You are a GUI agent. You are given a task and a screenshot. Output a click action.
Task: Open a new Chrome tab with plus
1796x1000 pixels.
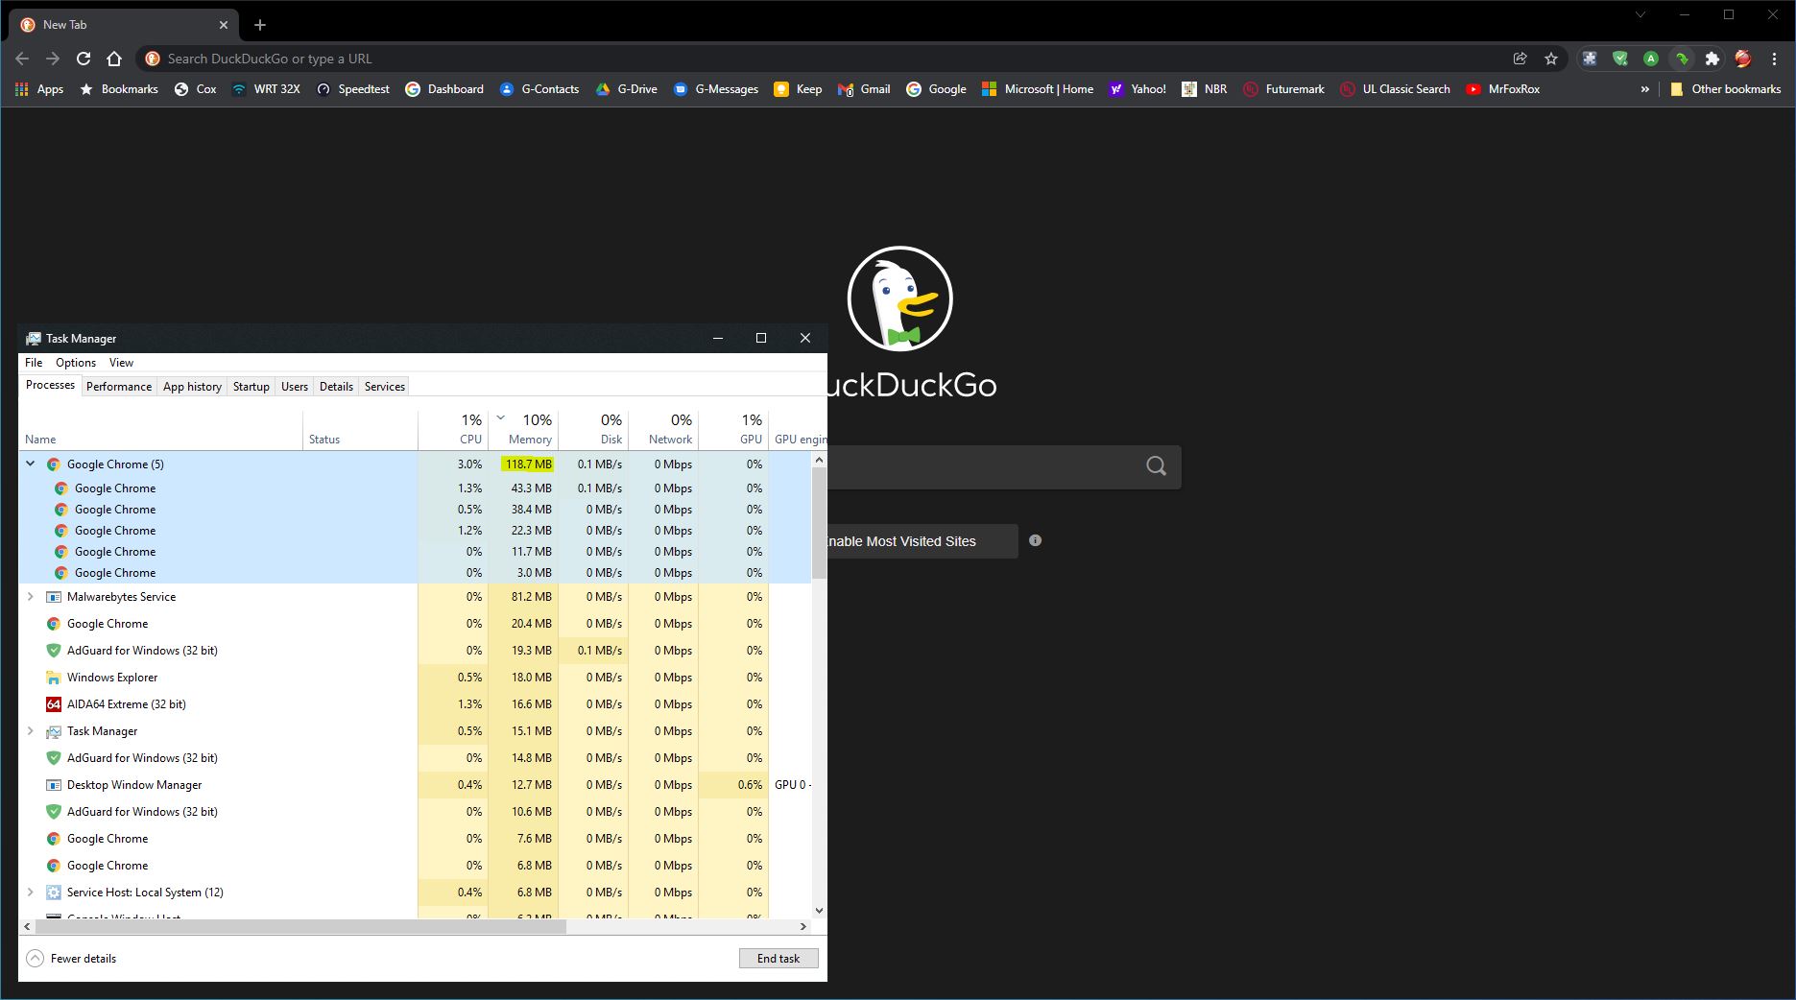click(x=260, y=25)
